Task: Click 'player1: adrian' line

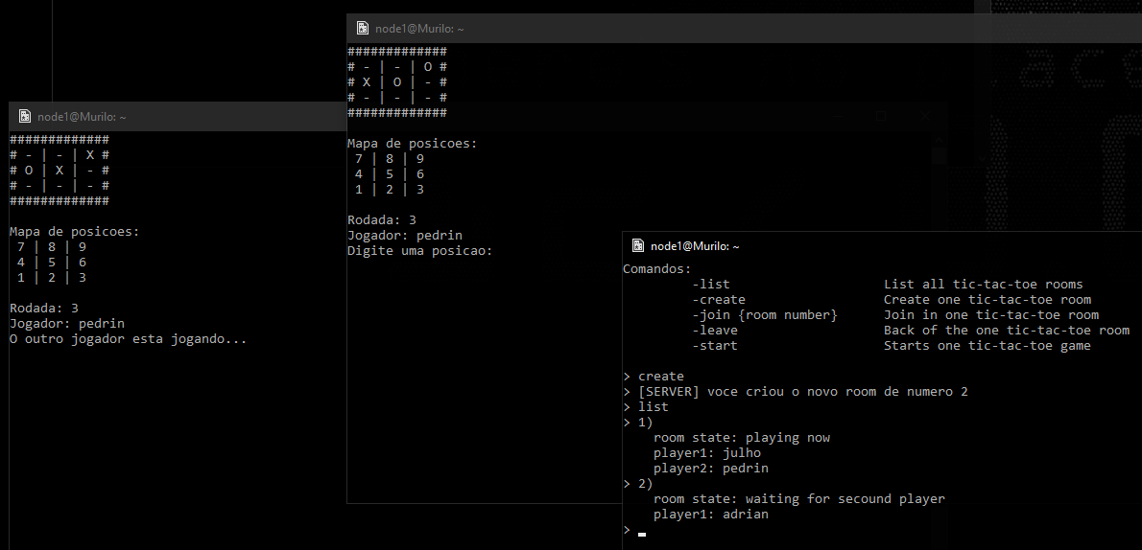Action: [x=711, y=515]
